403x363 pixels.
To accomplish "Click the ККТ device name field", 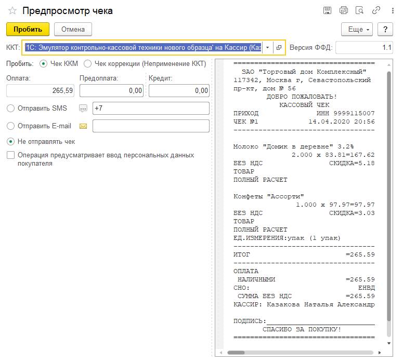I will click(144, 47).
